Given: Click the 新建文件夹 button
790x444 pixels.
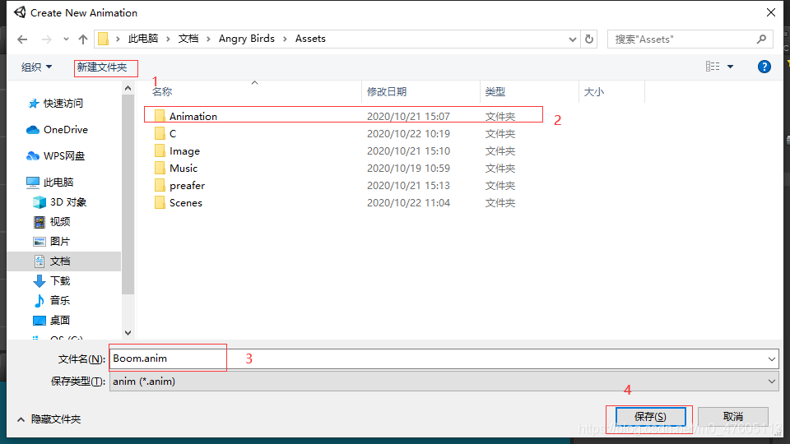Looking at the screenshot, I should click(102, 67).
